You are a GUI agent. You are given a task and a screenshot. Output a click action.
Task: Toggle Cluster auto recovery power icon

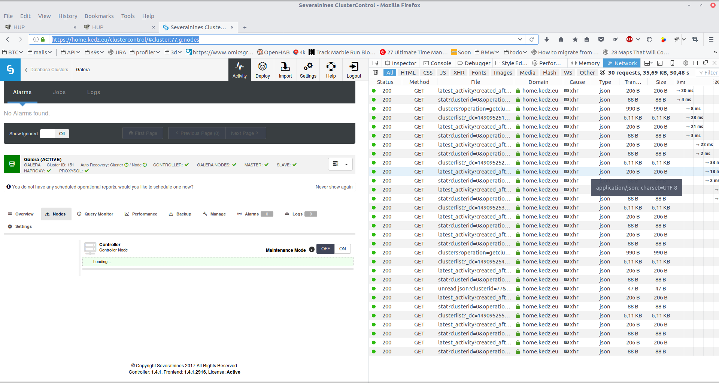(126, 165)
